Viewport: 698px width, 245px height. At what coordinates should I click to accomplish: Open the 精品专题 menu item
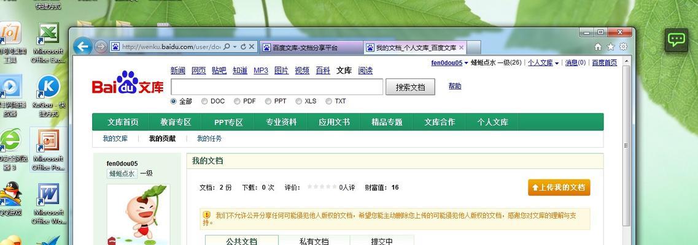click(x=387, y=122)
